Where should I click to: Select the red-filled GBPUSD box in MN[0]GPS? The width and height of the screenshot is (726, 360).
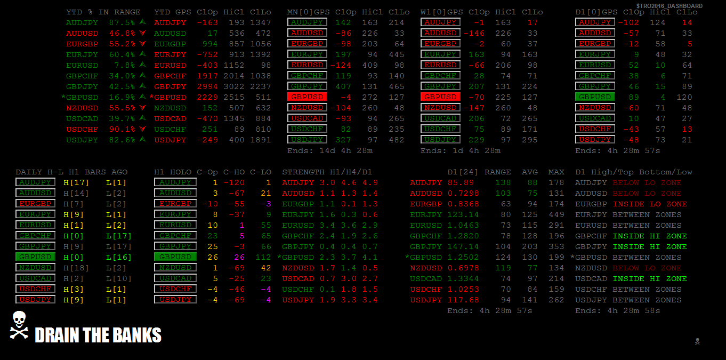pyautogui.click(x=307, y=97)
